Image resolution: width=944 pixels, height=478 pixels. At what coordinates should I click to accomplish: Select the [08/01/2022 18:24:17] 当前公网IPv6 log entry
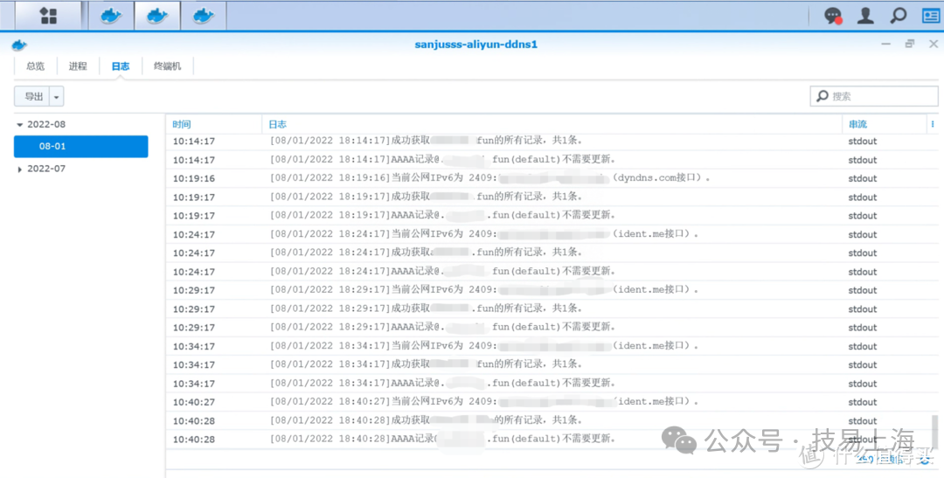click(484, 234)
